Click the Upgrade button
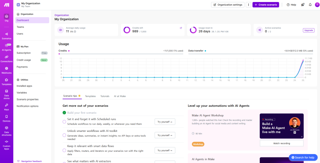 tap(309, 30)
